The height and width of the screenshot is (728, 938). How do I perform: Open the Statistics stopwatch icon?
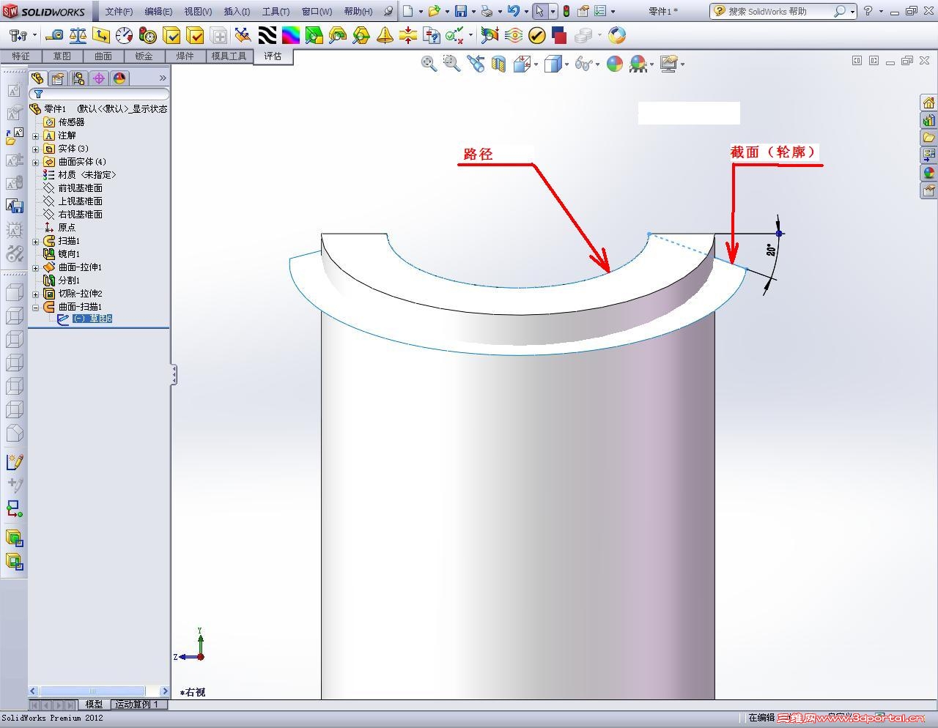[147, 35]
